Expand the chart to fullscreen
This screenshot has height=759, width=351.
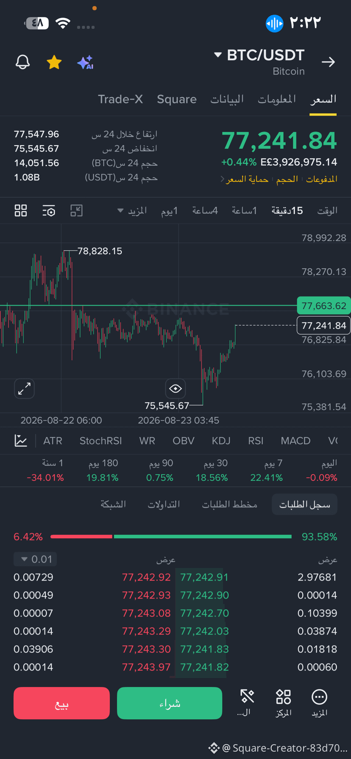pos(24,388)
